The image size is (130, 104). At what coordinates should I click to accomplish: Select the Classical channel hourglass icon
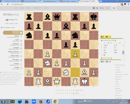tap(21, 44)
